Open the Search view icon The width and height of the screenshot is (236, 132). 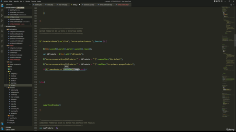2,11
